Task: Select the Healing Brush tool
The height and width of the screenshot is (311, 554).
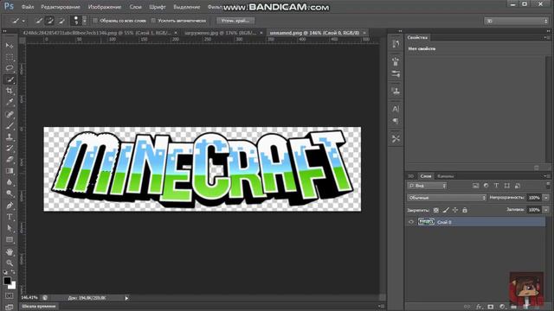Action: click(10, 114)
